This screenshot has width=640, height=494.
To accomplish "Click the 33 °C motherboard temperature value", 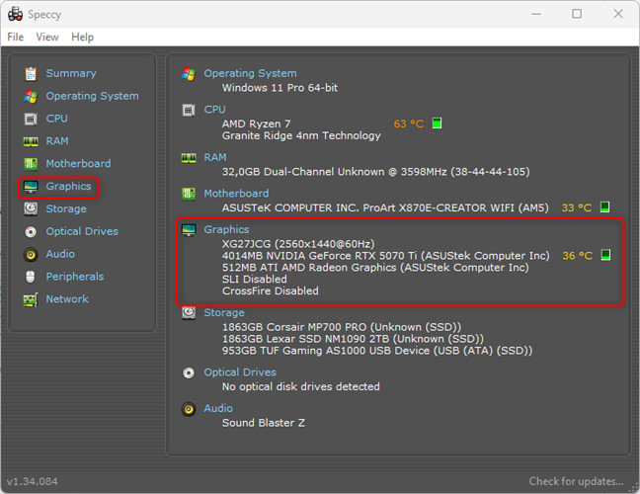I will tap(577, 207).
